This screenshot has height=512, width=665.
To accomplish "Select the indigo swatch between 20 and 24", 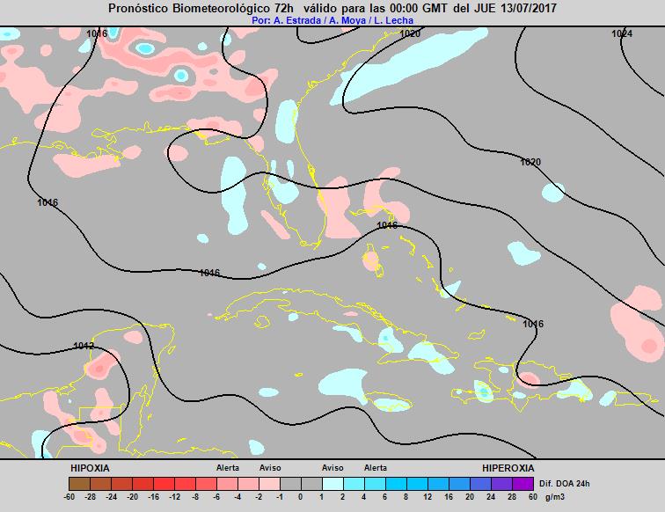I will [480, 484].
